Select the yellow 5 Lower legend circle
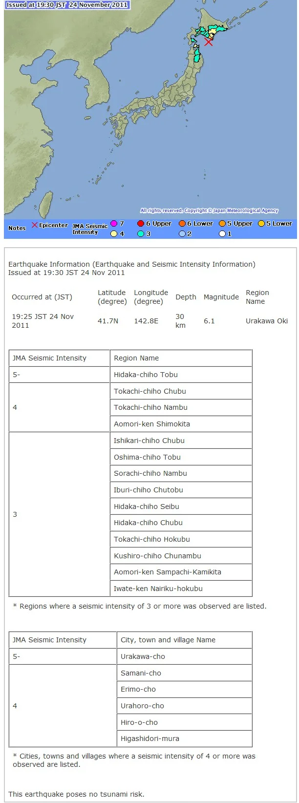 point(261,224)
